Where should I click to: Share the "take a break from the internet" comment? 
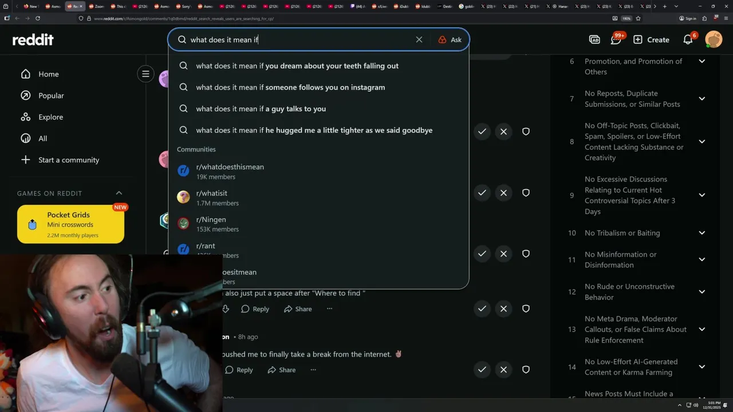(x=281, y=370)
